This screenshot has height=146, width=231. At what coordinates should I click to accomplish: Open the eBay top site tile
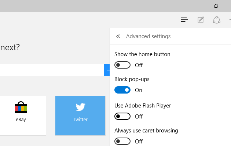pyautogui.click(x=23, y=116)
